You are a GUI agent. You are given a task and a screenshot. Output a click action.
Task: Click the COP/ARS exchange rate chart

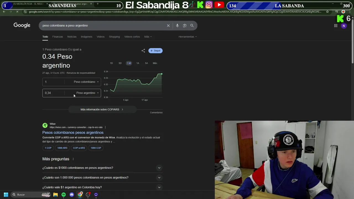click(134, 85)
